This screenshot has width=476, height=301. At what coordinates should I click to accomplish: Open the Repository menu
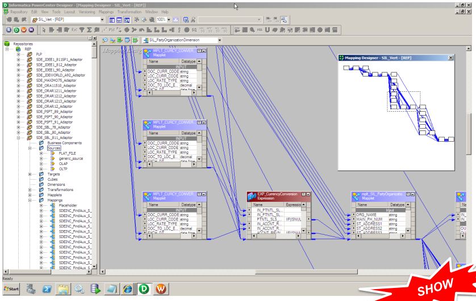point(19,12)
